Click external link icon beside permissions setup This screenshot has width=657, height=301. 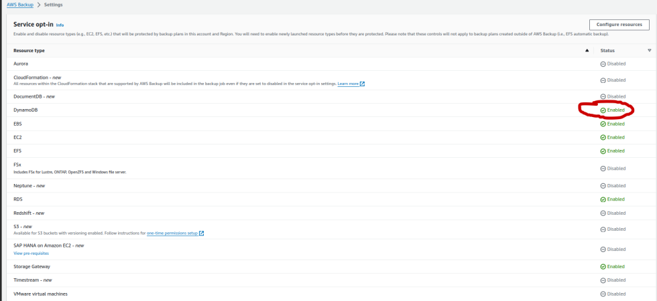pos(202,233)
